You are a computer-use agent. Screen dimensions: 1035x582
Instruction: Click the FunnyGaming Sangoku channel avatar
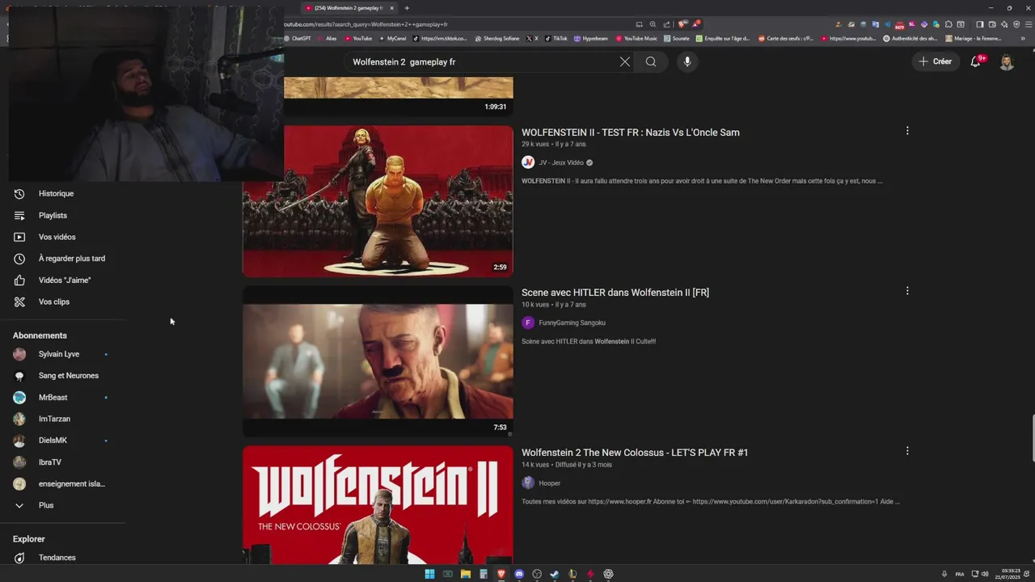(x=528, y=323)
